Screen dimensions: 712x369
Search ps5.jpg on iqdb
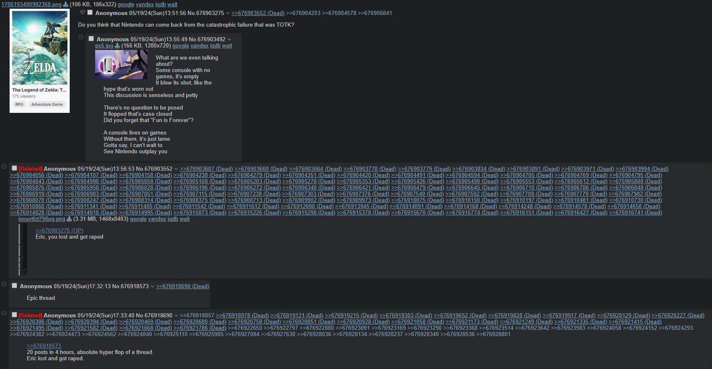point(215,46)
